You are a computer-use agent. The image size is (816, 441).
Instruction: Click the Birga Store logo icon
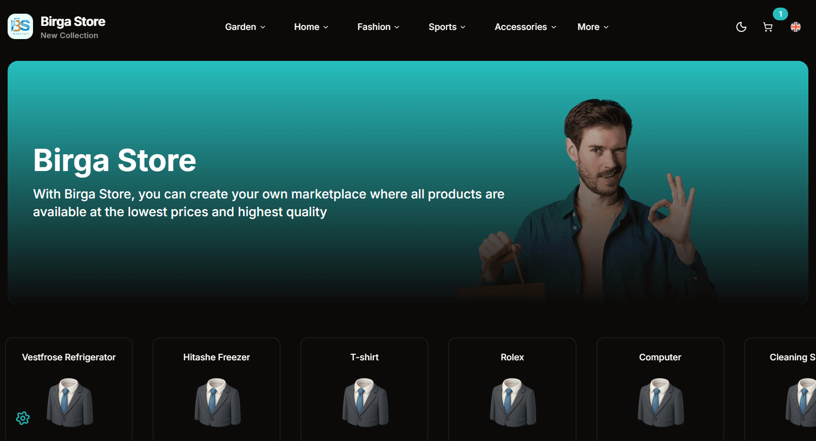coord(20,26)
